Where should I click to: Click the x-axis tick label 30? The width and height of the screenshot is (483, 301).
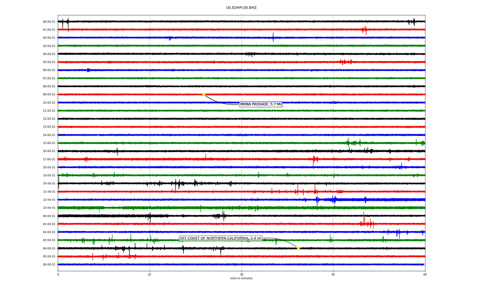242,275
